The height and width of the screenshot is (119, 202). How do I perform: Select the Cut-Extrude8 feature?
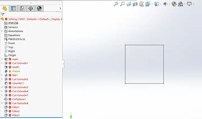(x=20, y=103)
